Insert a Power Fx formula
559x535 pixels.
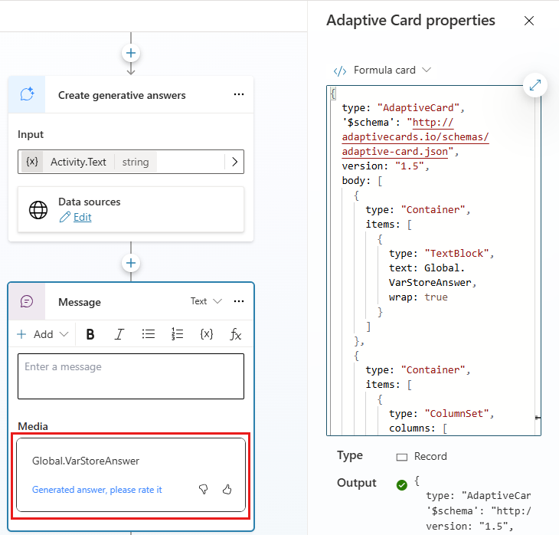click(235, 334)
